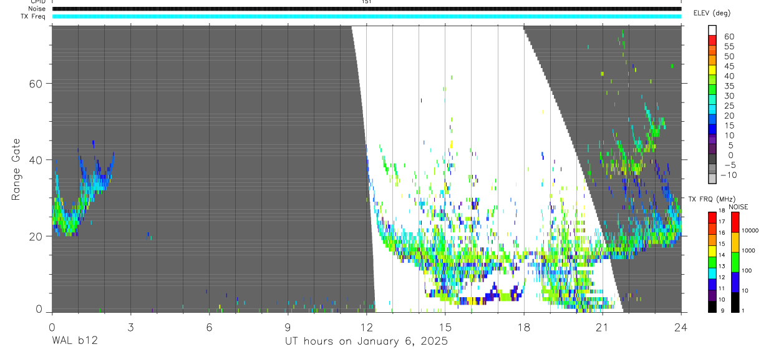766x354 pixels.
Task: Click NOISE legend value '10000'
Action: (x=750, y=230)
